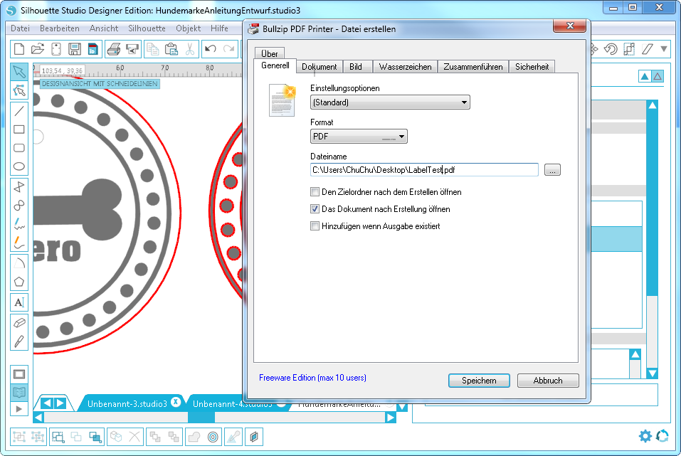The width and height of the screenshot is (681, 456).
Task: Click the browse '...' button beside Dateiname
Action: click(x=552, y=169)
